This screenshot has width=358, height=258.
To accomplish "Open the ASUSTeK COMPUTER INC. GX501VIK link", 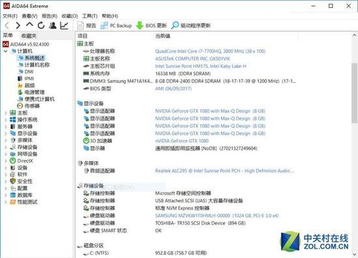I will point(193,59).
